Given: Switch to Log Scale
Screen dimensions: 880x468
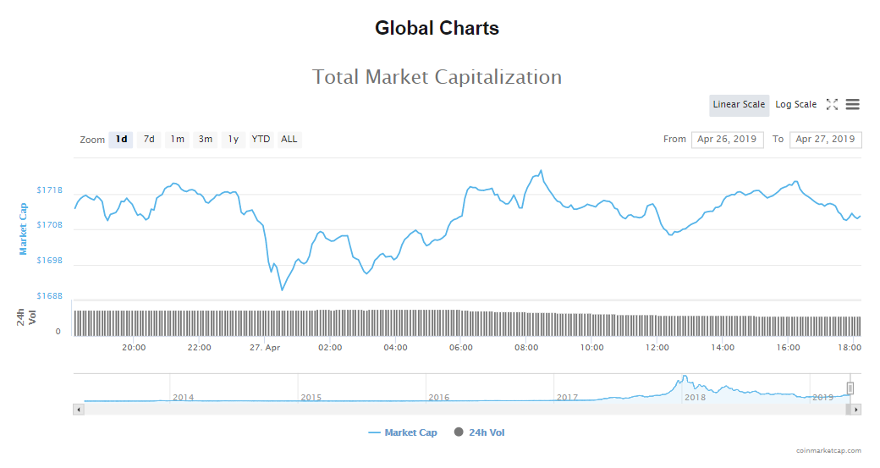Looking at the screenshot, I should pos(796,105).
